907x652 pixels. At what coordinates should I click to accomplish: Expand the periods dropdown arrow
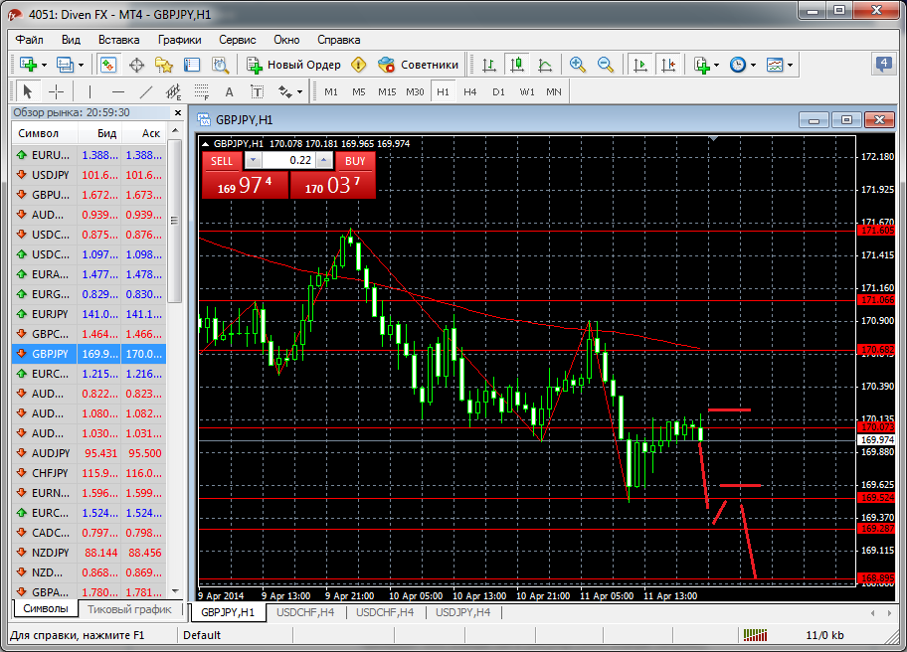tap(753, 65)
